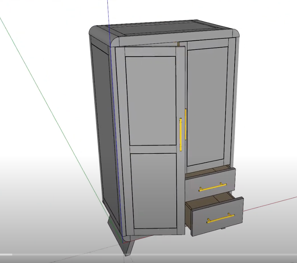This screenshot has width=297, height=263.
Task: Select the left door's middle horizontal rail
Action: (x=154, y=149)
